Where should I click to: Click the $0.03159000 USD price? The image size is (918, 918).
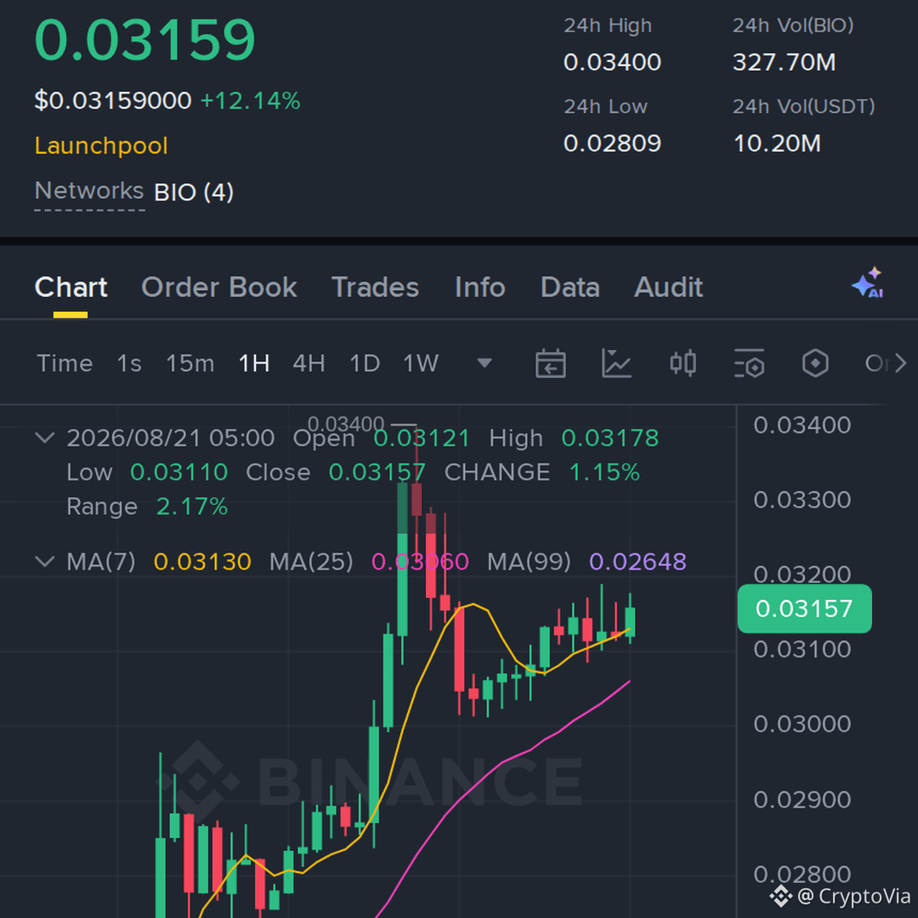click(113, 100)
